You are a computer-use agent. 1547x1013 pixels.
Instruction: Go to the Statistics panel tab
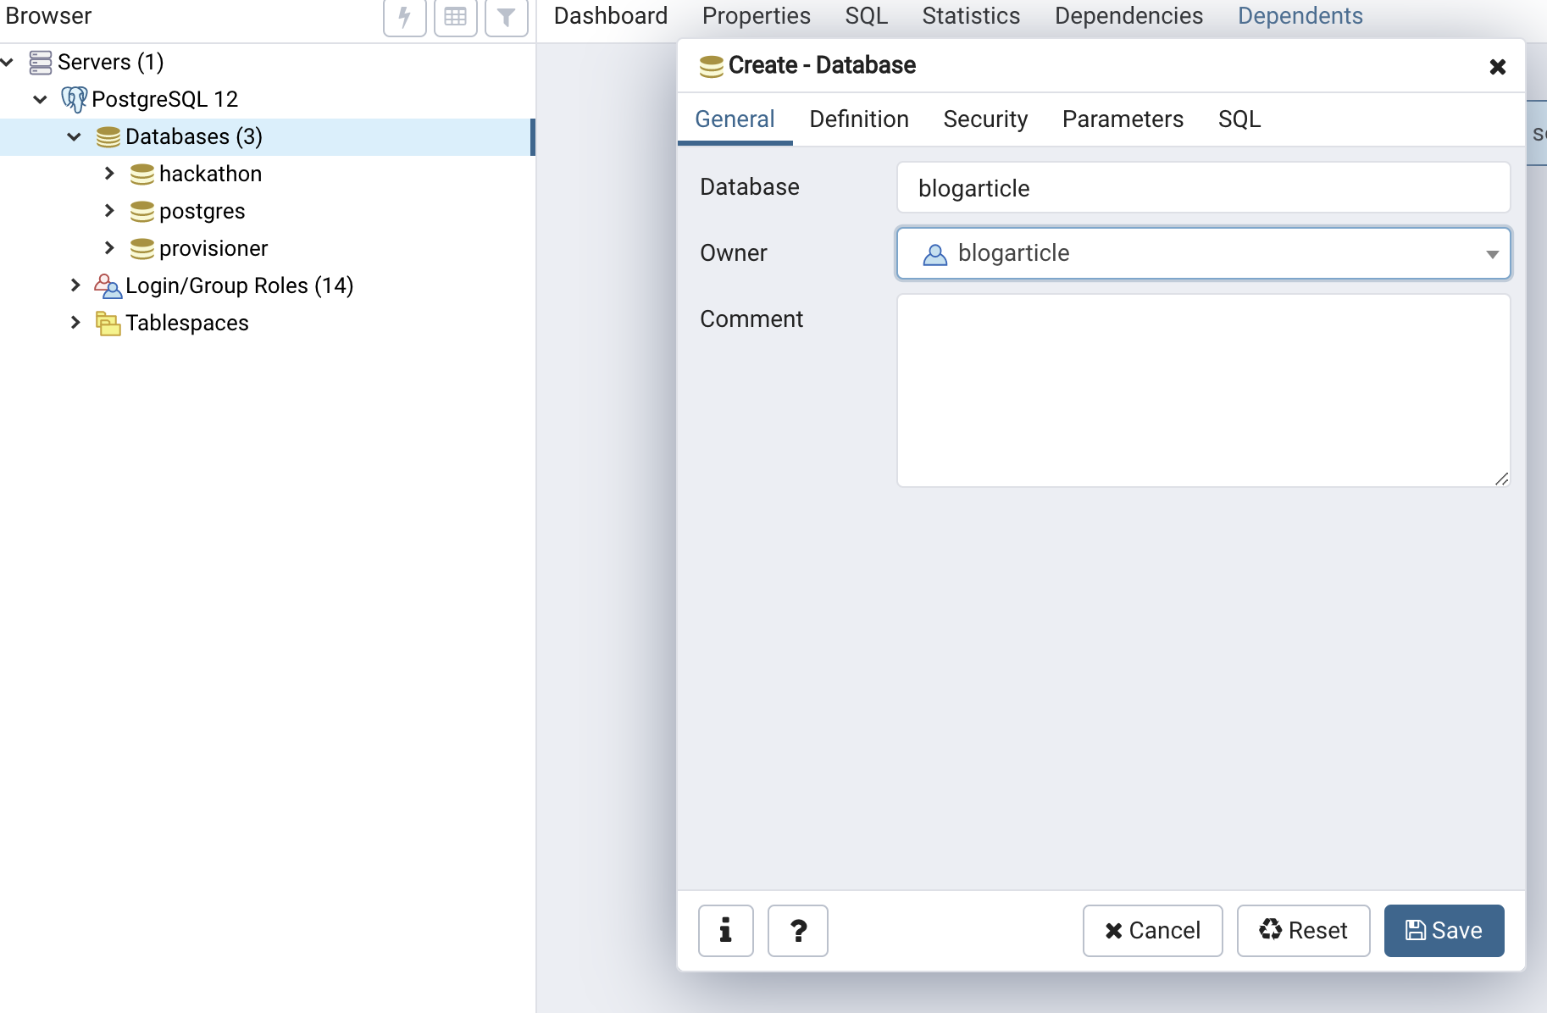click(x=971, y=16)
